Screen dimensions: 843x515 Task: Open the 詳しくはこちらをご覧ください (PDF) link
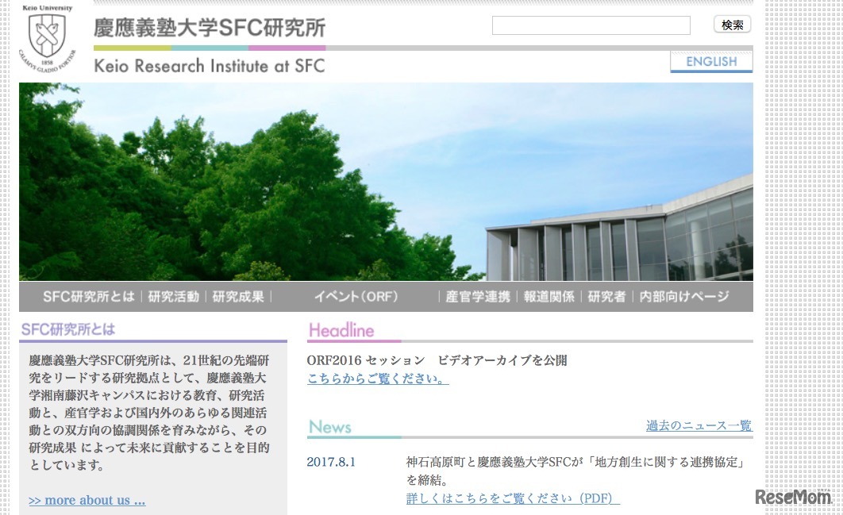point(513,498)
